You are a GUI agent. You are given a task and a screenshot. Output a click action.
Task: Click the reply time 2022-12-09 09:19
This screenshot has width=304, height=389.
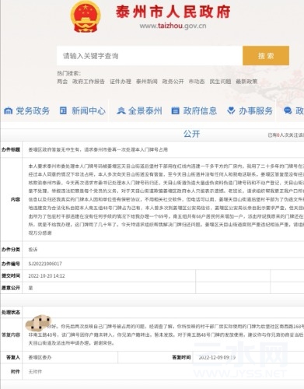pos(217,358)
